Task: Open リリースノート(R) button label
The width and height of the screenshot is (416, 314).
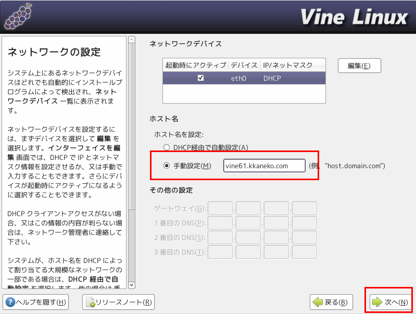Action: pyautogui.click(x=123, y=302)
